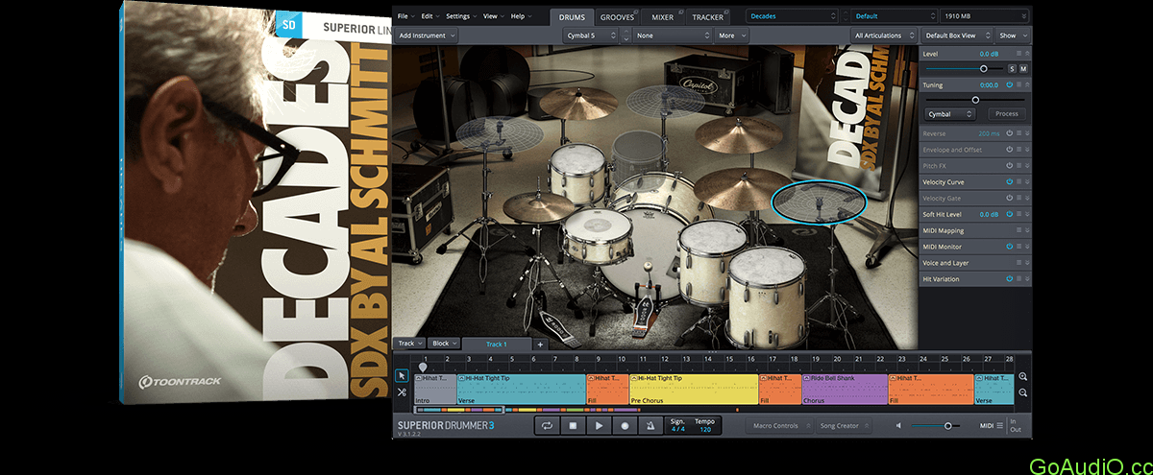Solo the instrument with S button
This screenshot has width=1153, height=475.
click(x=1011, y=69)
